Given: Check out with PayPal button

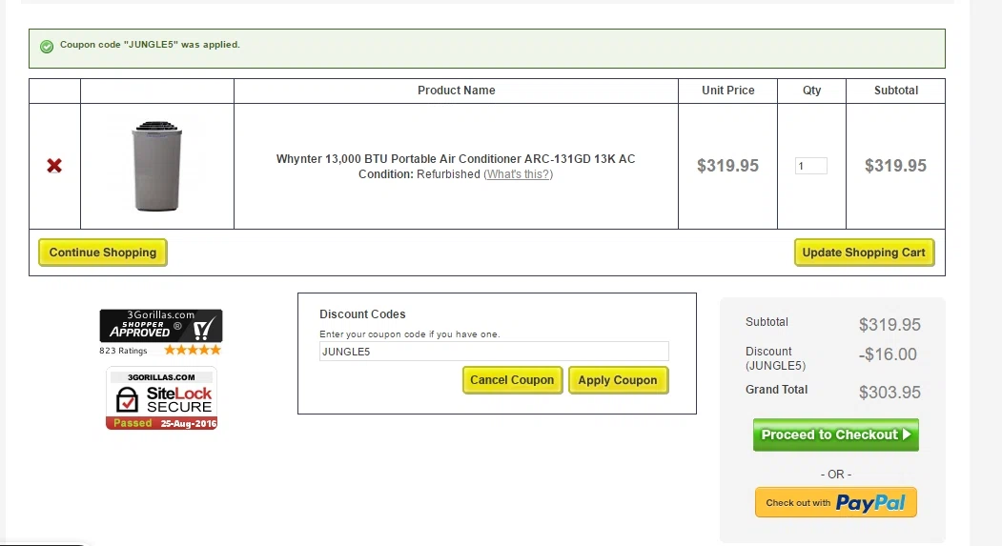Looking at the screenshot, I should (836, 502).
